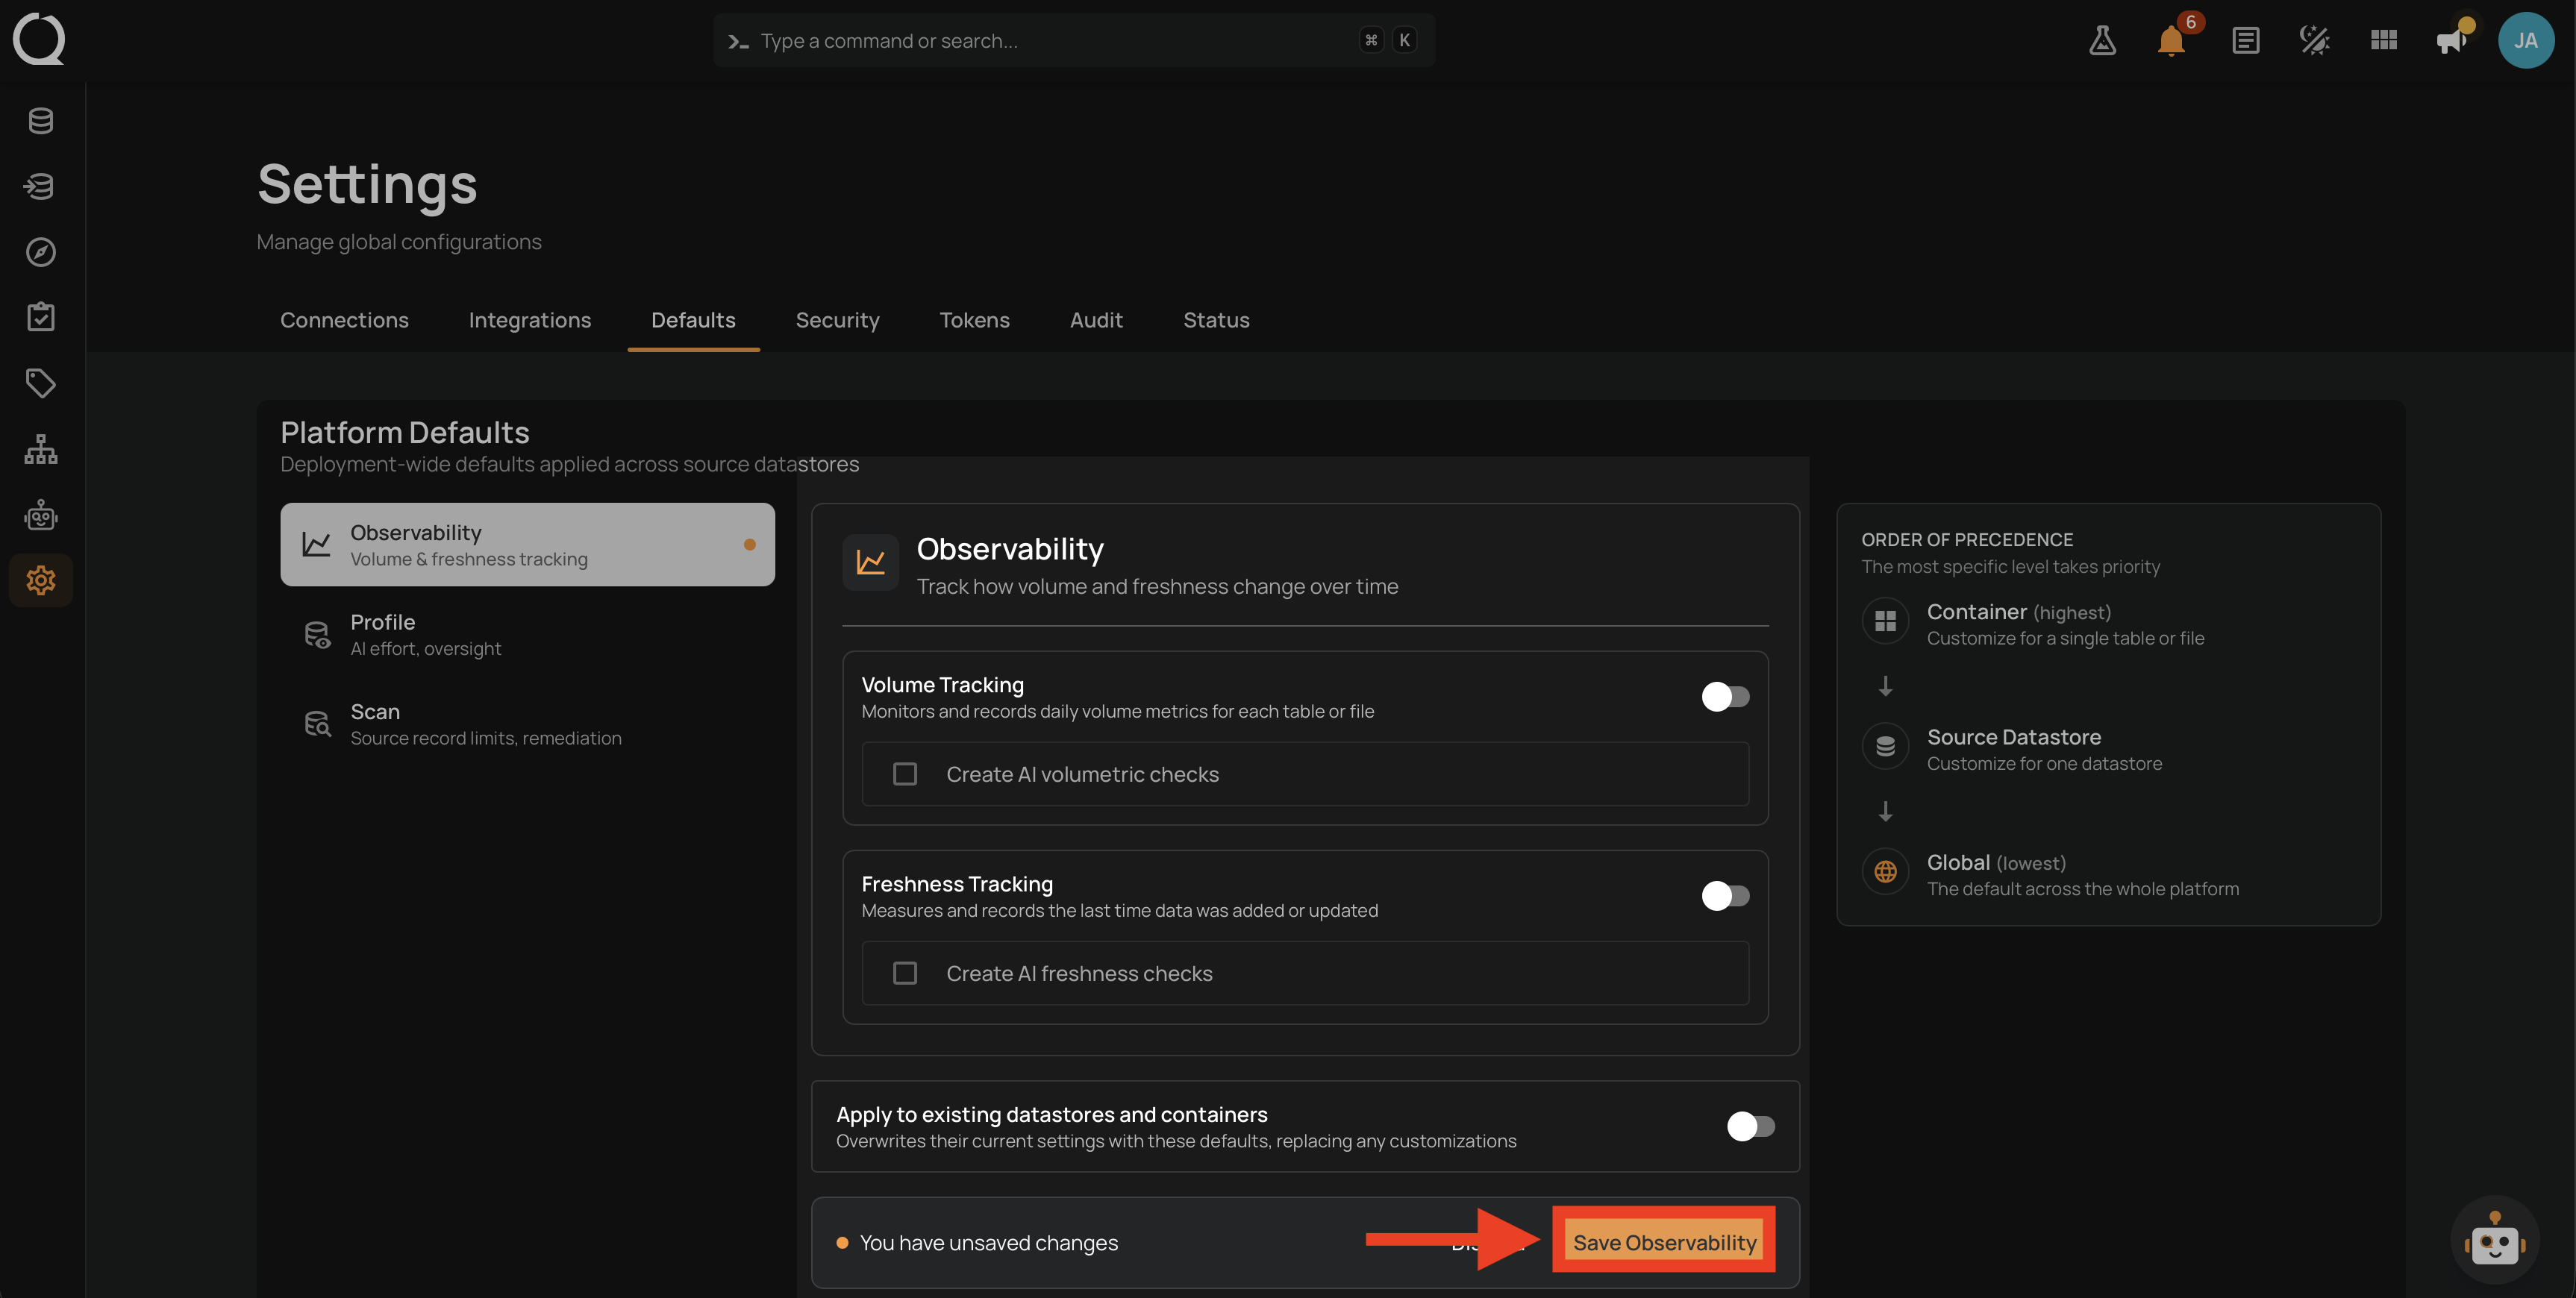2576x1298 pixels.
Task: Click the Settings page title
Action: pos(367,184)
